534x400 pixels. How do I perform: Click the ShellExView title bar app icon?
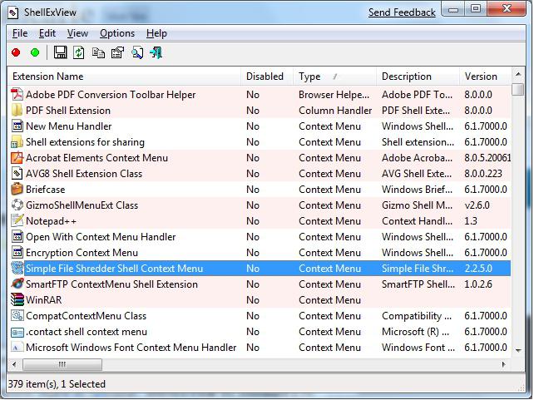click(x=13, y=13)
